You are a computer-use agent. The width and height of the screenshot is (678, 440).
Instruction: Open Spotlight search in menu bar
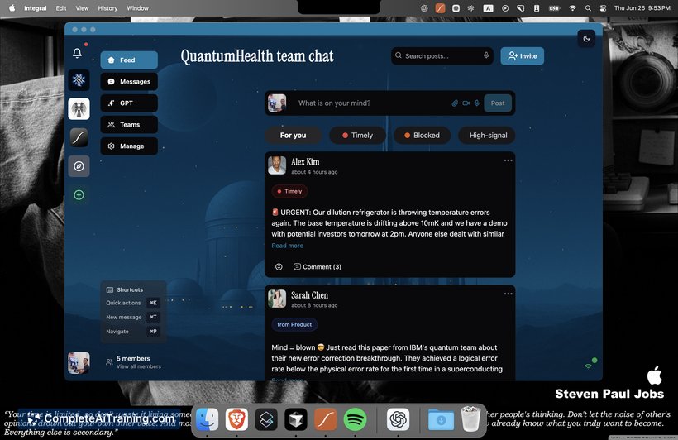[588, 7]
